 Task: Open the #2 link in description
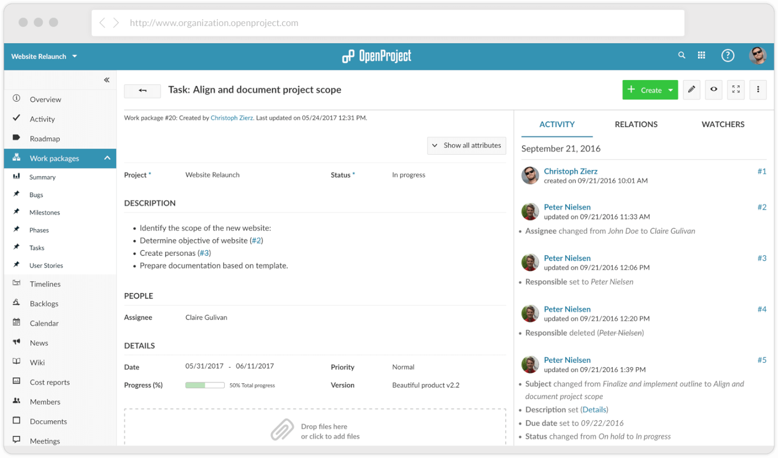(x=256, y=241)
